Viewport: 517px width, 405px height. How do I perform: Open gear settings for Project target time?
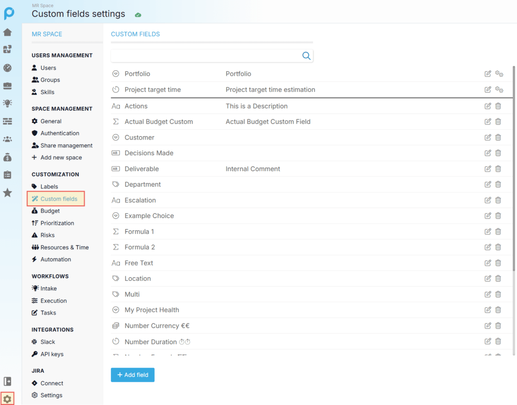[499, 90]
